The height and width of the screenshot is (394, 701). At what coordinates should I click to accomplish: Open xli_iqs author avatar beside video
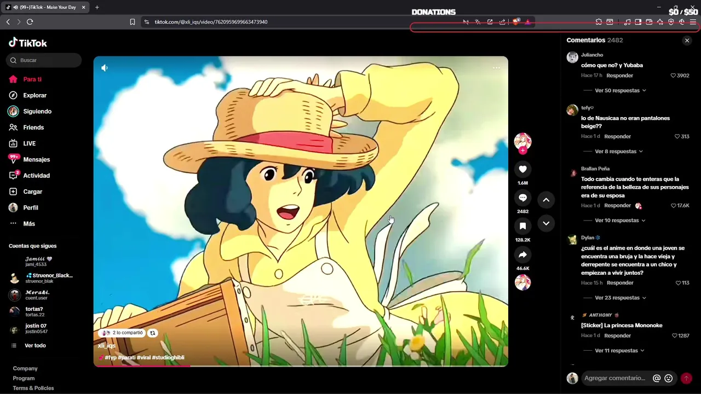click(522, 141)
